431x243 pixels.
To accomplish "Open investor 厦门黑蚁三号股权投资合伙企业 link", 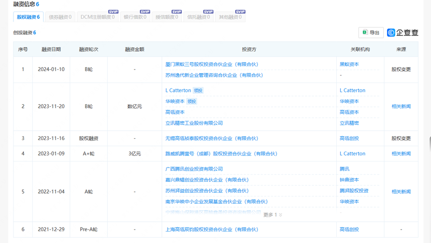I will point(212,64).
